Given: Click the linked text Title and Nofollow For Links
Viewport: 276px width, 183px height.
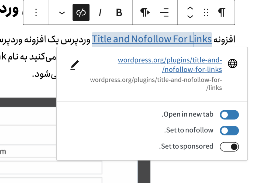Looking at the screenshot, I should [x=152, y=39].
